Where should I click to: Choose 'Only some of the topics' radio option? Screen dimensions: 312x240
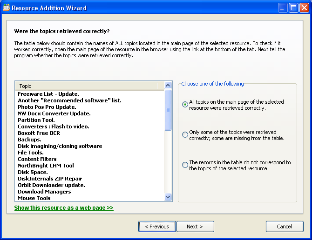[185, 135]
